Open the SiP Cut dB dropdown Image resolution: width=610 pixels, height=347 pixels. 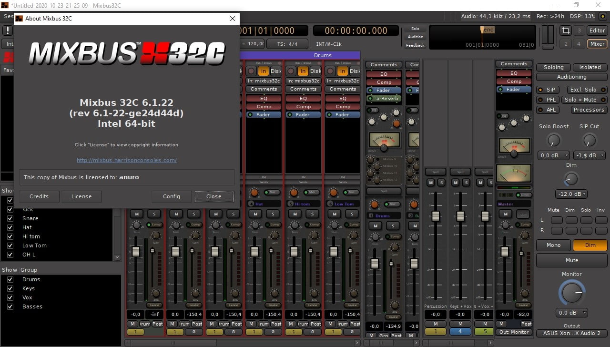(590, 155)
